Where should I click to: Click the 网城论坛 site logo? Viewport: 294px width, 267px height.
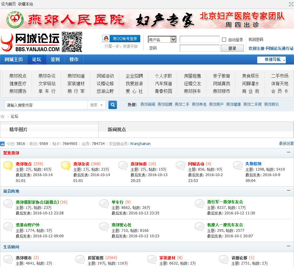[30, 43]
